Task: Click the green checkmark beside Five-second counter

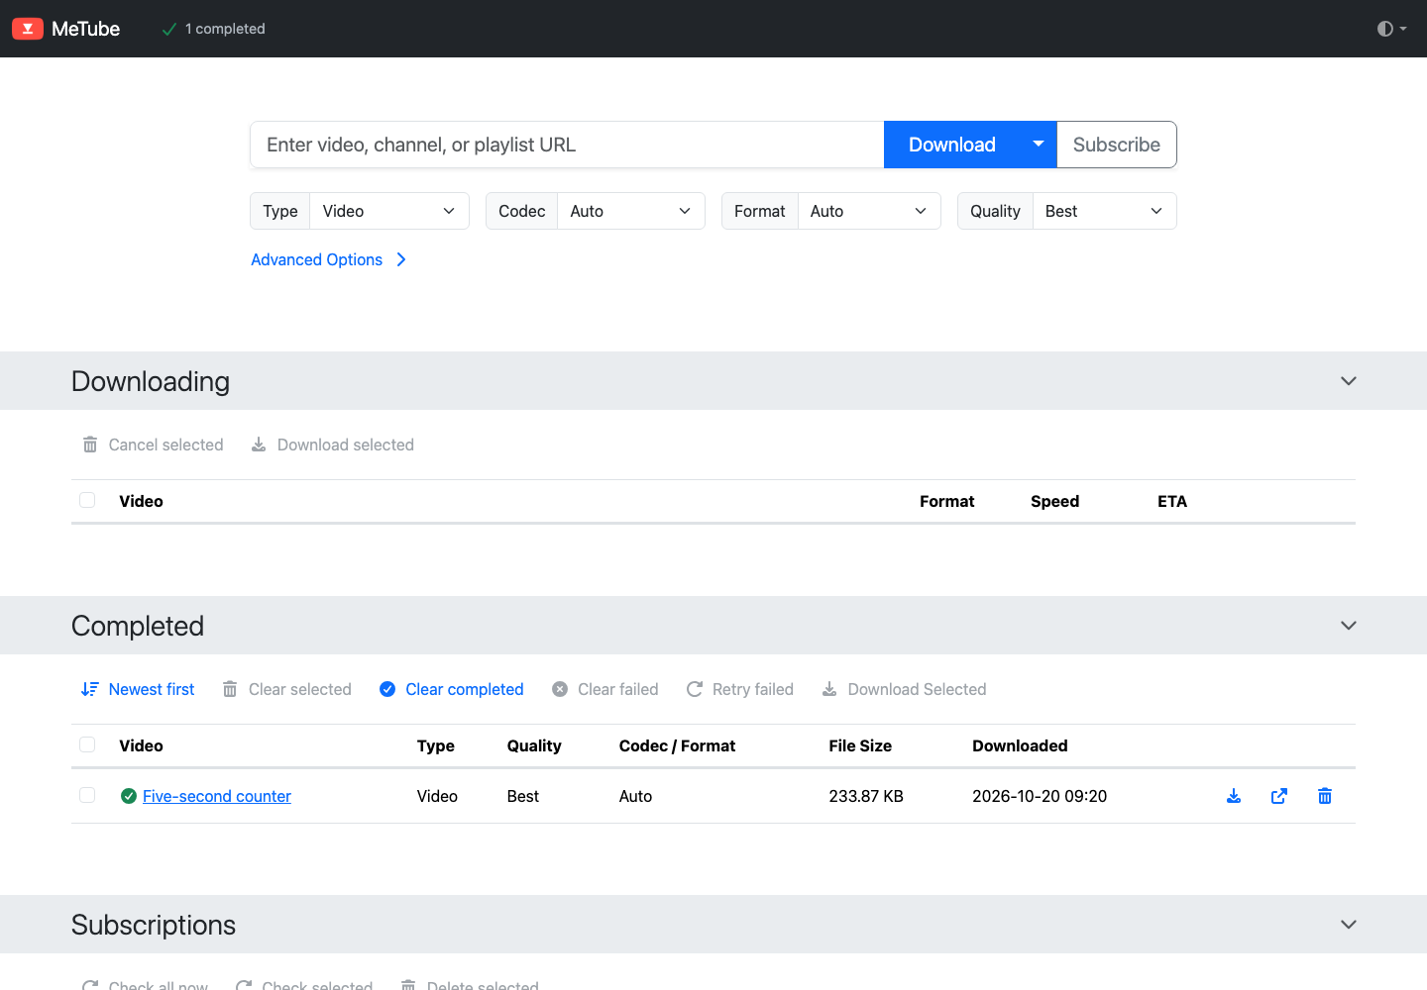Action: (129, 796)
